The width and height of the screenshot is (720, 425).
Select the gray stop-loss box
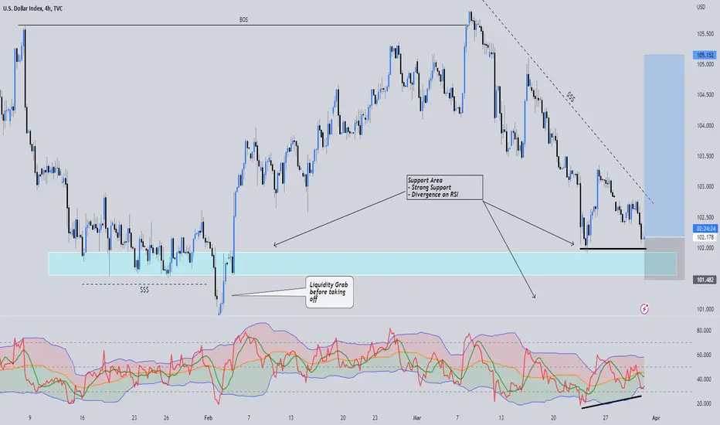click(664, 258)
